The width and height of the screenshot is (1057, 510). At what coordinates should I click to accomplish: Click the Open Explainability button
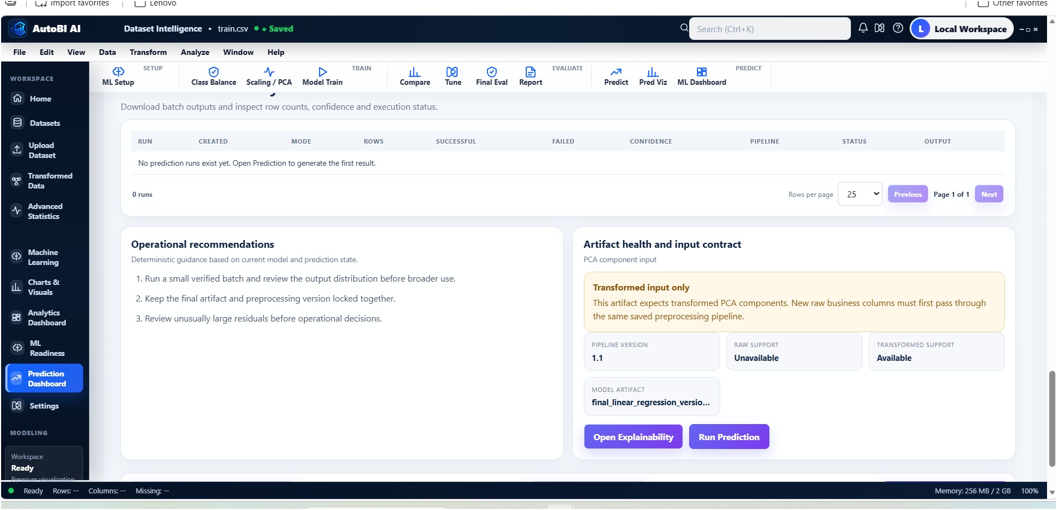pyautogui.click(x=633, y=437)
